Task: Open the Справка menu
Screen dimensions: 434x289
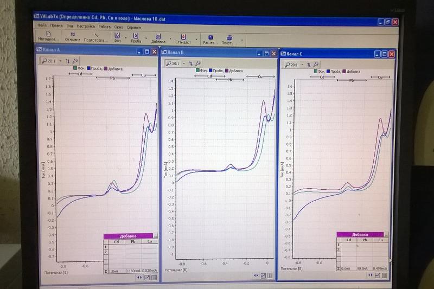Action: click(133, 26)
